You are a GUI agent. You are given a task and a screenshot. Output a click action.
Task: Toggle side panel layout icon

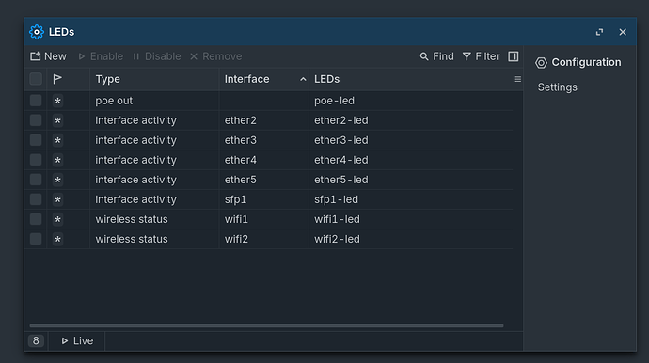pyautogui.click(x=514, y=56)
